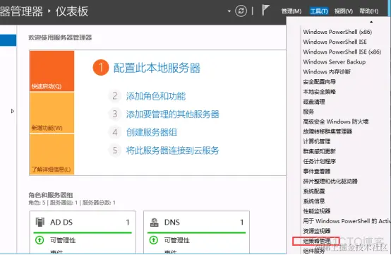Open 性能监视器
This screenshot has height=255, width=391.
click(317, 211)
